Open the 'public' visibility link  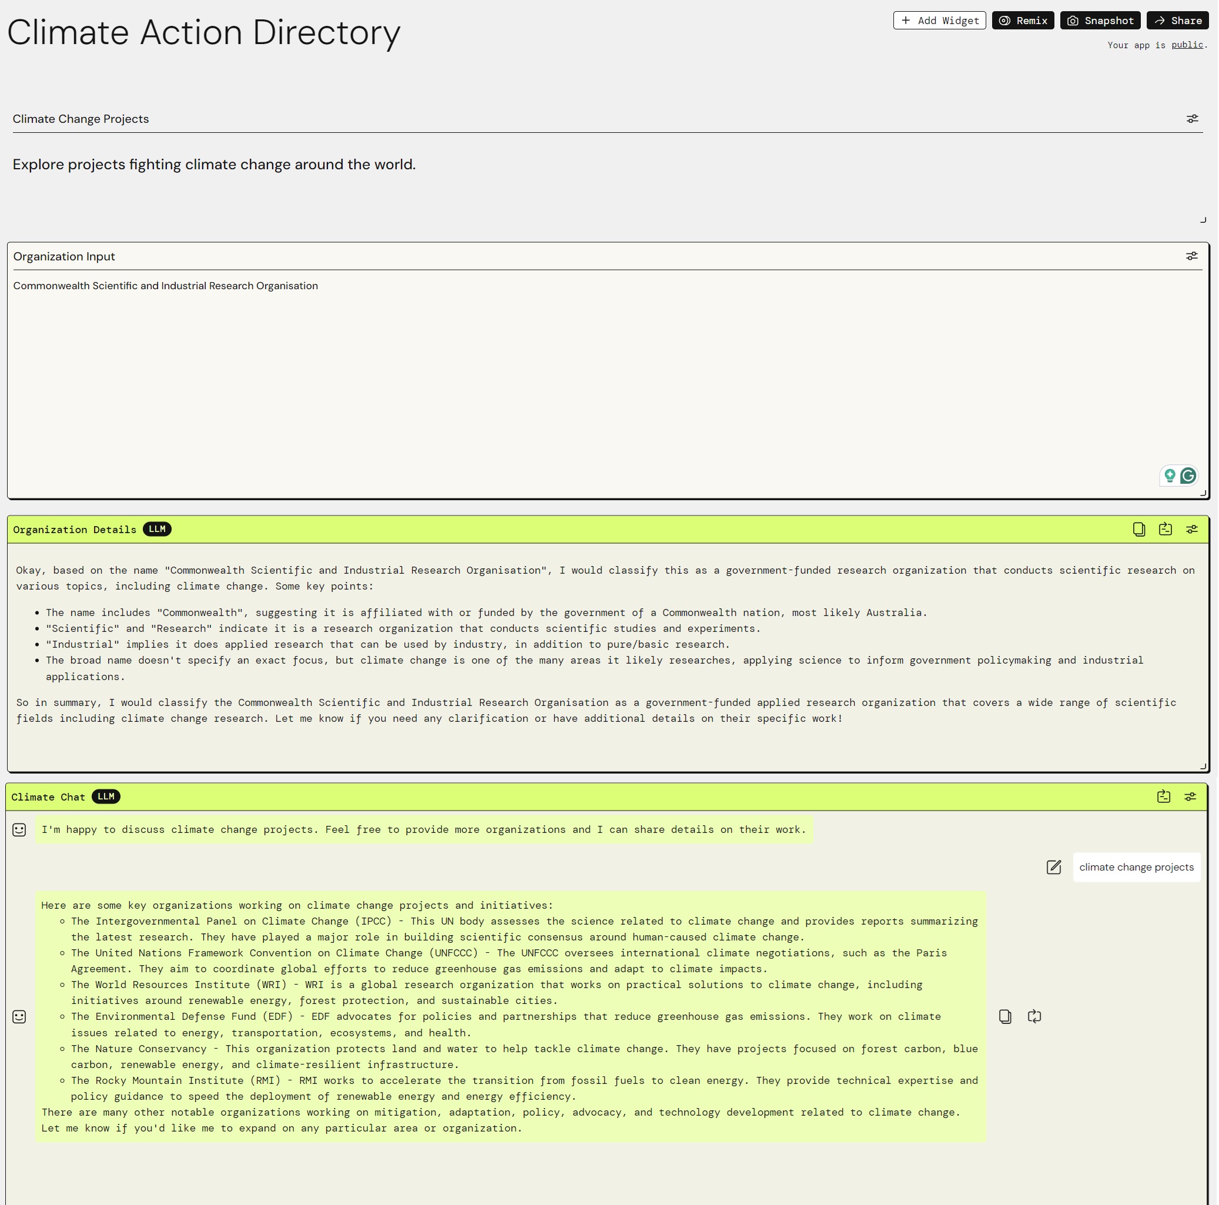click(1187, 45)
